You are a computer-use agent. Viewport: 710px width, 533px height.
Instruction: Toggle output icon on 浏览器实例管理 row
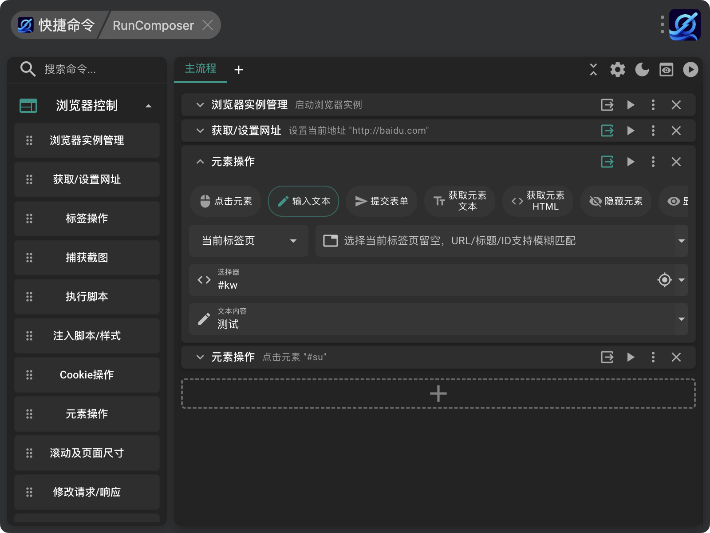(607, 105)
